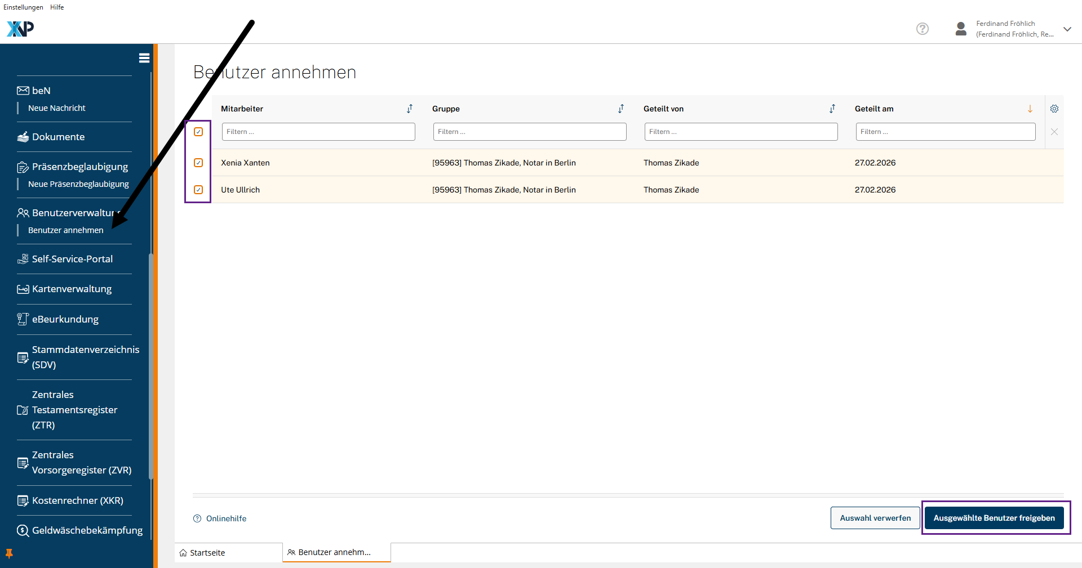Open the help question mark icon

pyautogui.click(x=922, y=29)
